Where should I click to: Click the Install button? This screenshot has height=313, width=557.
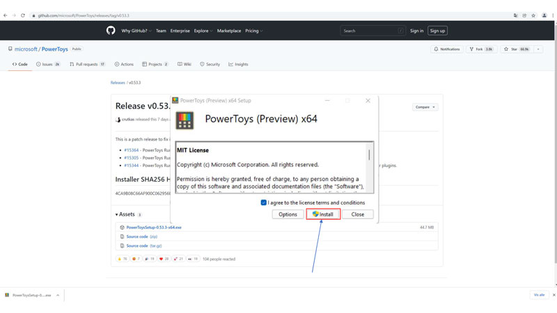click(323, 214)
